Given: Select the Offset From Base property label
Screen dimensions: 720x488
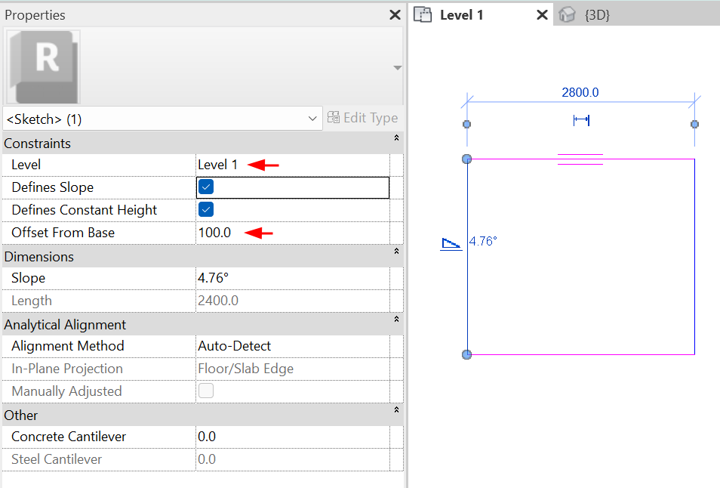Looking at the screenshot, I should coord(63,233).
